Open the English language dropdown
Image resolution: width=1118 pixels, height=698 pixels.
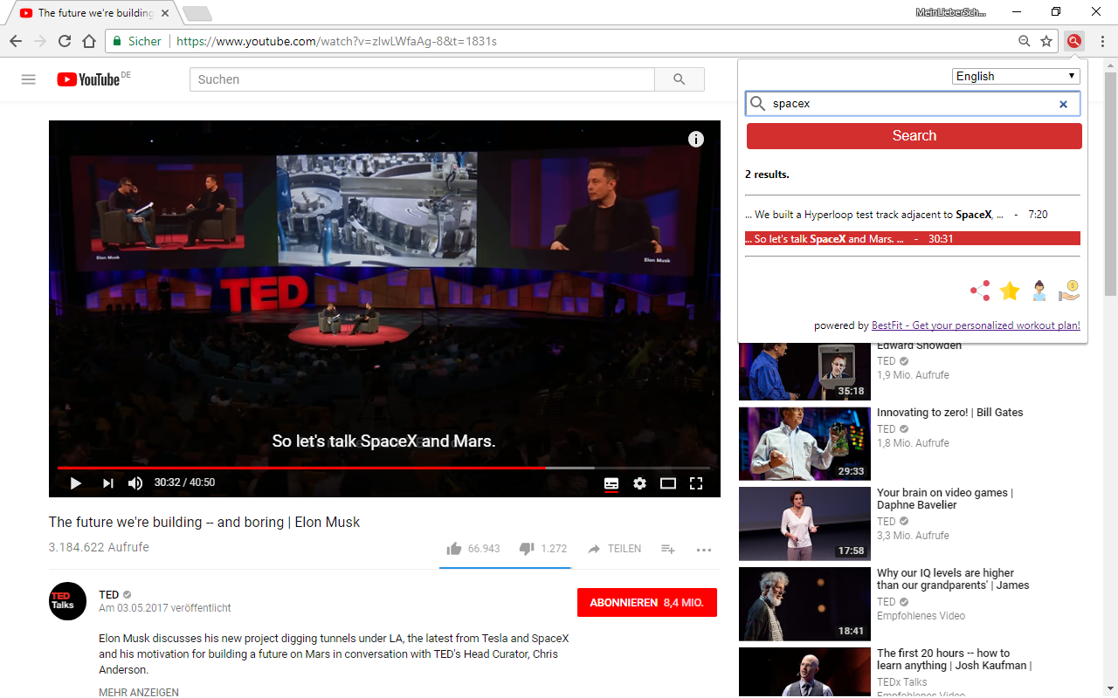coord(1016,76)
